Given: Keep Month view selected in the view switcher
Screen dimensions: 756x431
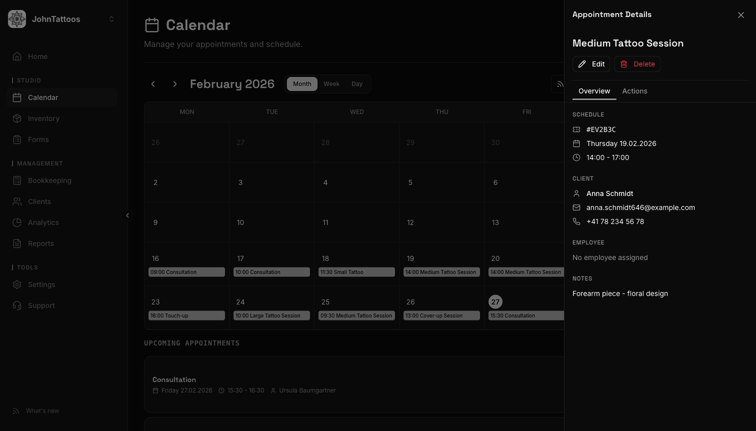Looking at the screenshot, I should tap(302, 84).
